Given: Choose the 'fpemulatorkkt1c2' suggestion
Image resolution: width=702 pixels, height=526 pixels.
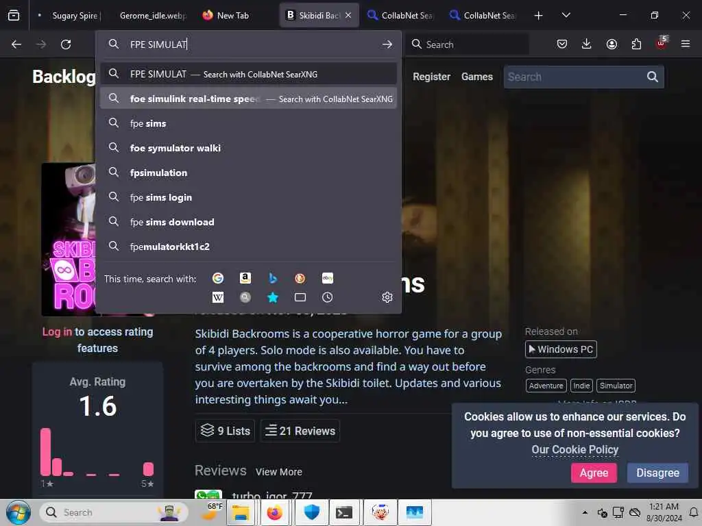Looking at the screenshot, I should tap(248, 247).
